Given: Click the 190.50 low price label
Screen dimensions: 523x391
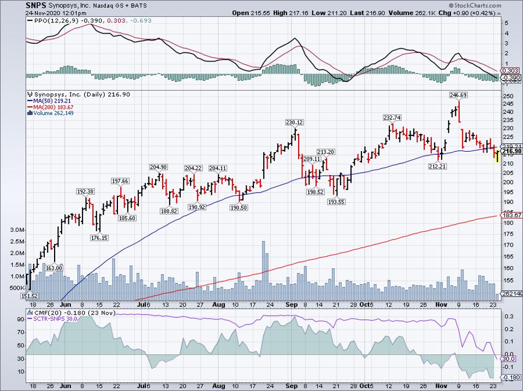Looking at the screenshot, I should (x=239, y=207).
